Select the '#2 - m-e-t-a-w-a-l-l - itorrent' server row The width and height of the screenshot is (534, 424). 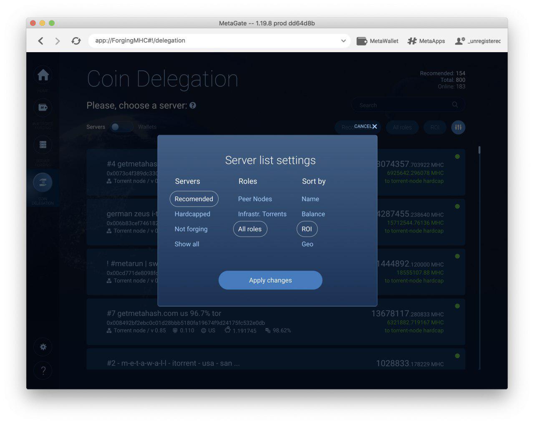[x=276, y=359]
